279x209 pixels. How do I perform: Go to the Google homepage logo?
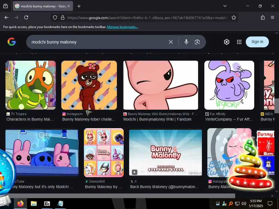click(11, 42)
